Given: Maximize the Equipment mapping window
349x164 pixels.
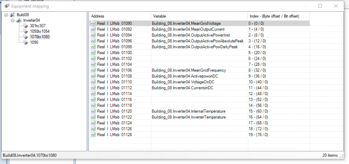Looking at the screenshot, I should 320,6.
